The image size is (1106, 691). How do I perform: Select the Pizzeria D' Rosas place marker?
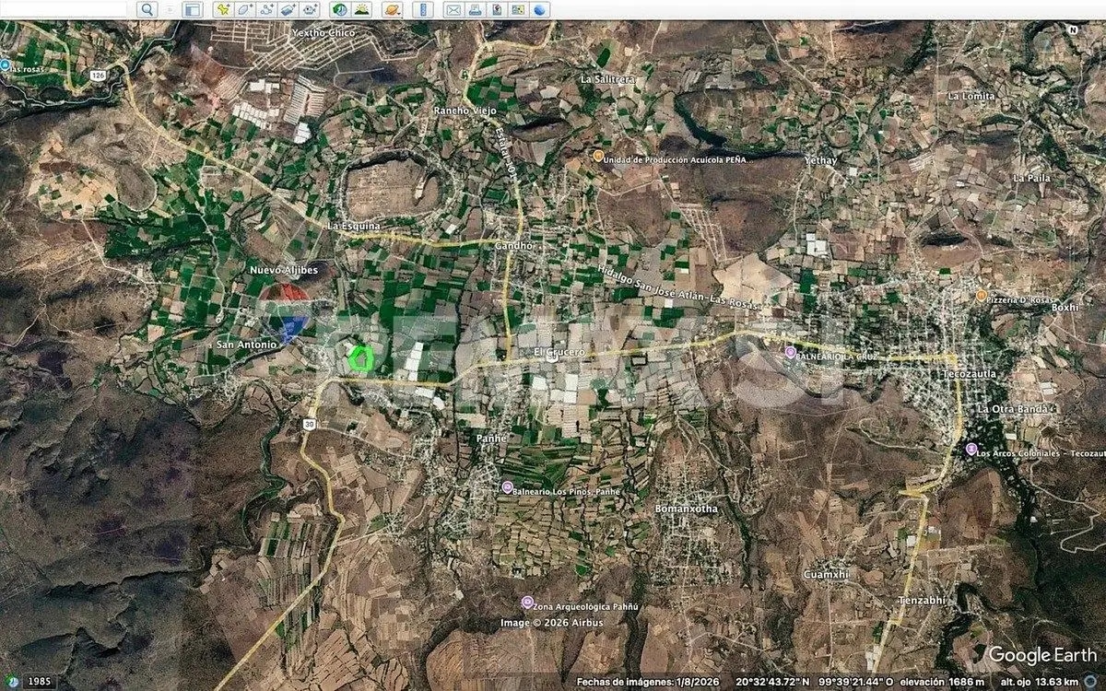tap(982, 296)
